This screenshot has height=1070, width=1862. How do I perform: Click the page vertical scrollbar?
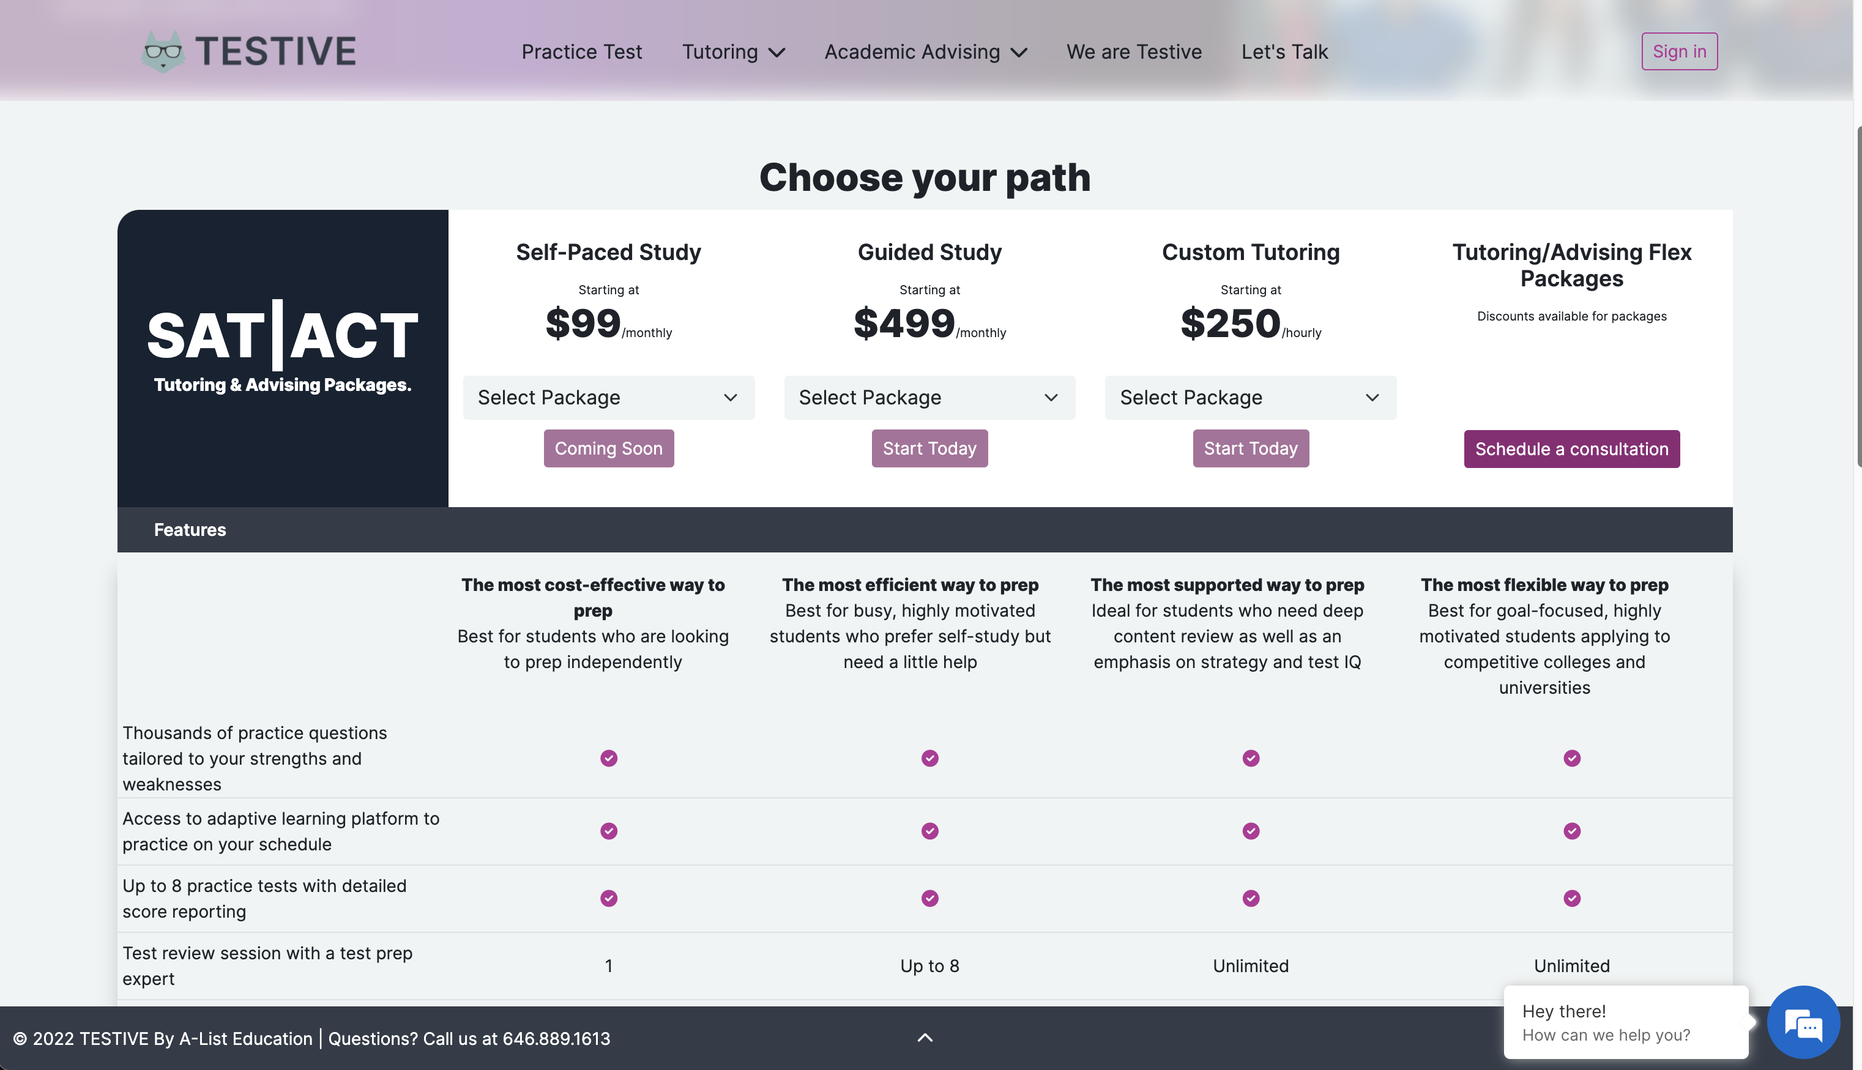[1858, 294]
